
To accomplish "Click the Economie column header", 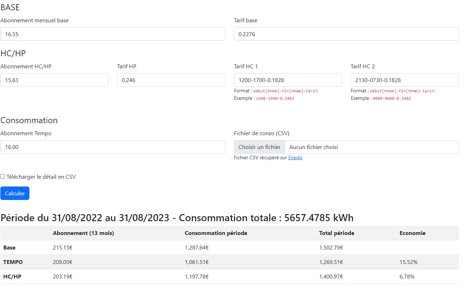I will (412, 233).
